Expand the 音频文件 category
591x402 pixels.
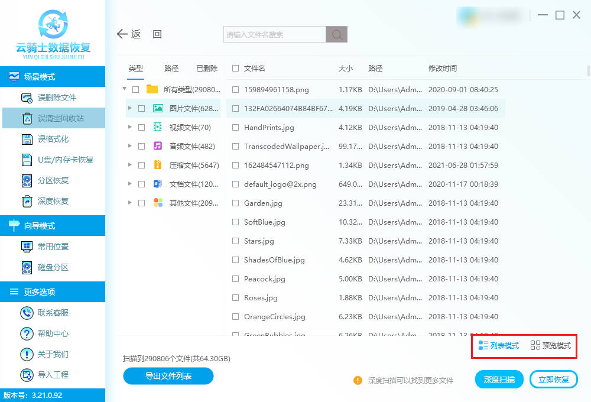point(130,146)
